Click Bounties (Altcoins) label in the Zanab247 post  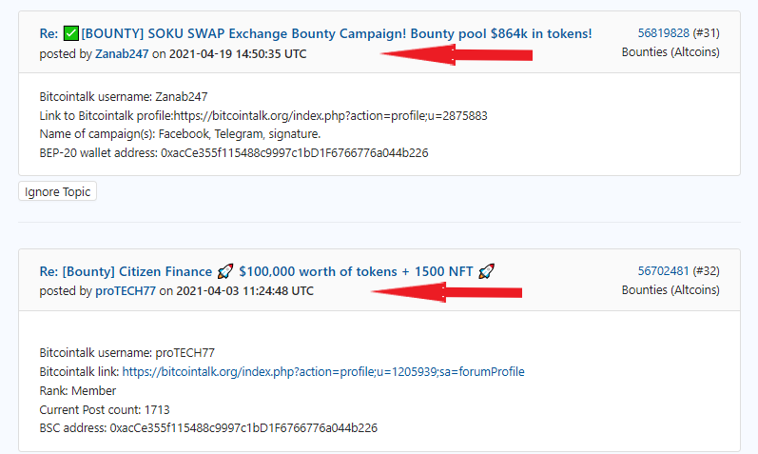point(671,52)
